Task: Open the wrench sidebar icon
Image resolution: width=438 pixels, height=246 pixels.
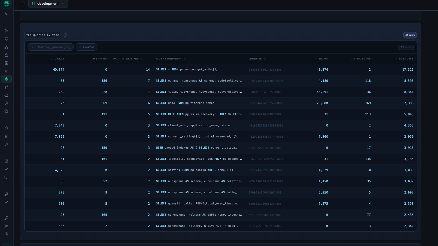Action: click(6, 194)
